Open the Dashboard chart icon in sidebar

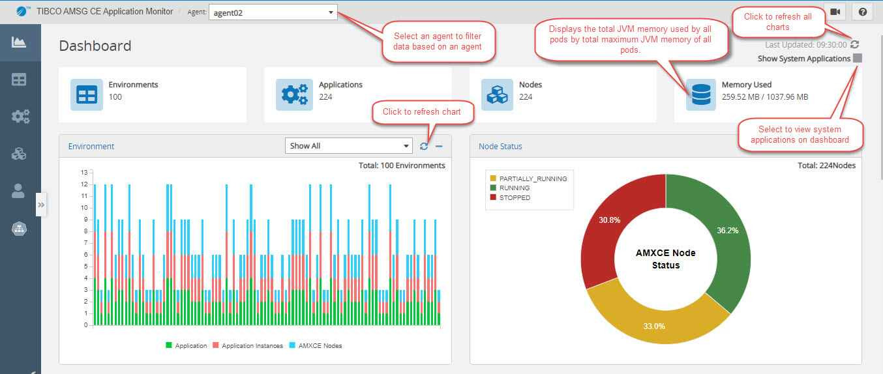coord(19,42)
